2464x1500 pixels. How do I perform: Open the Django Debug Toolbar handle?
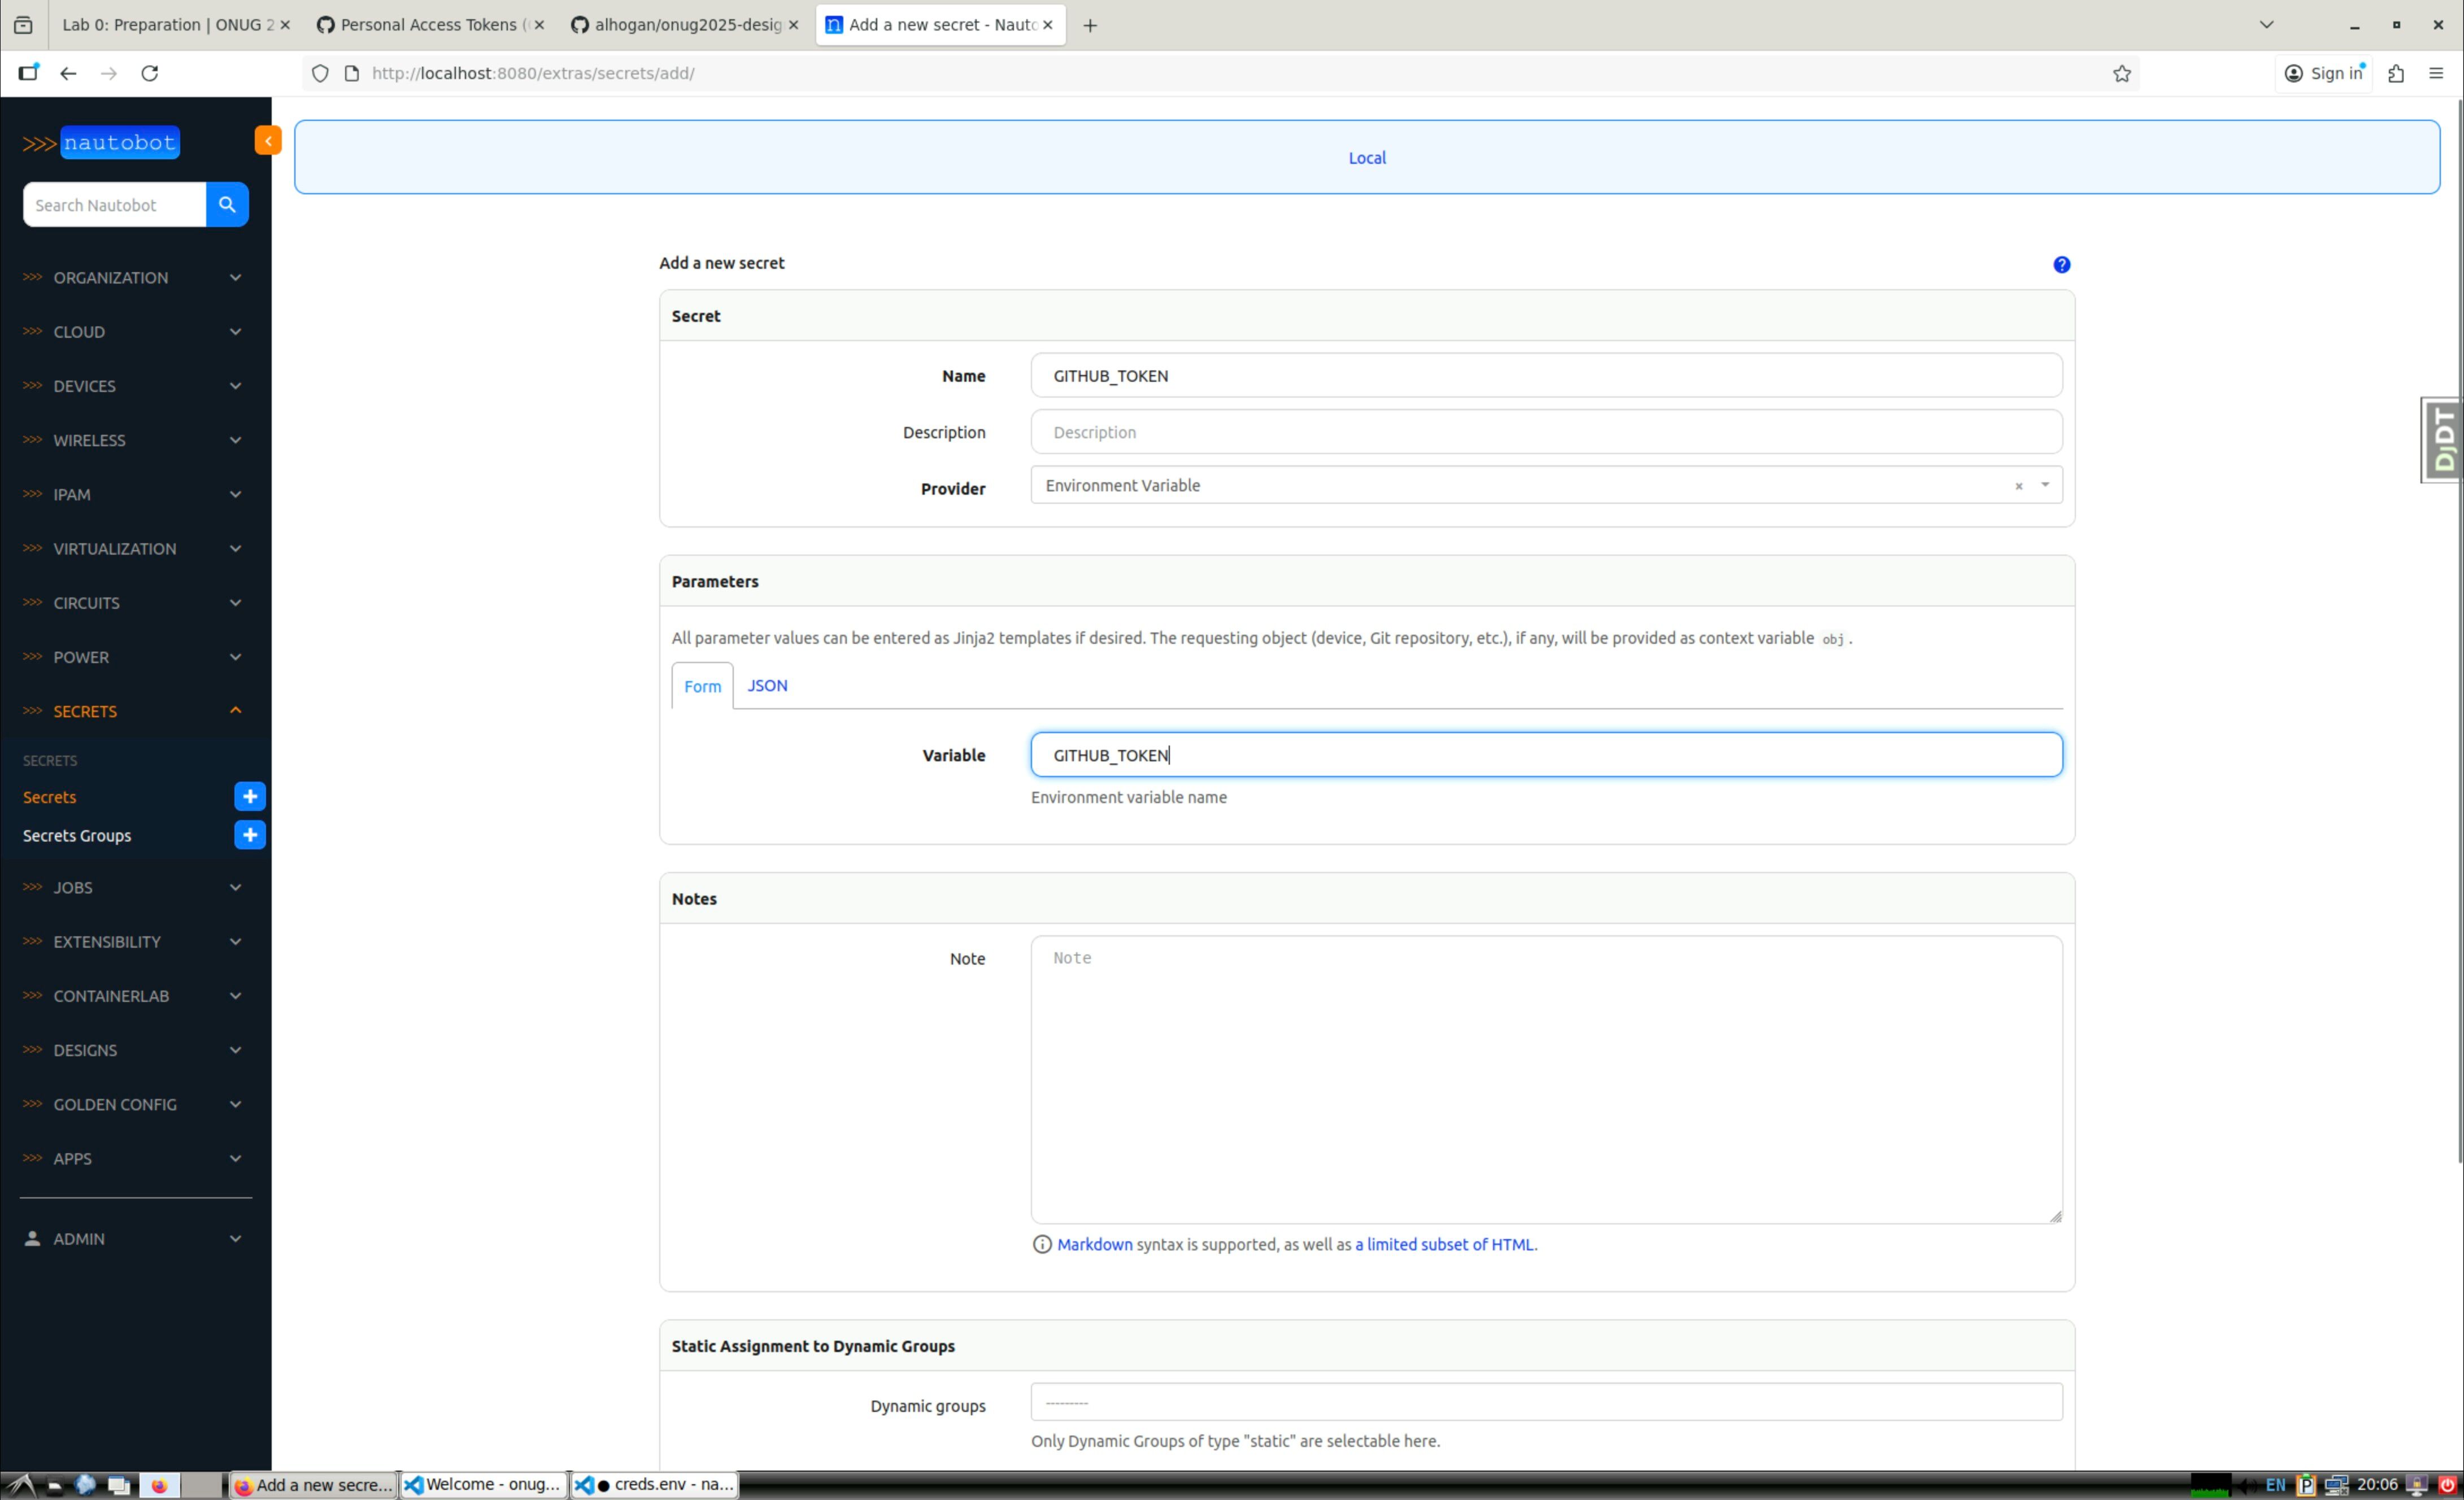pyautogui.click(x=2443, y=440)
